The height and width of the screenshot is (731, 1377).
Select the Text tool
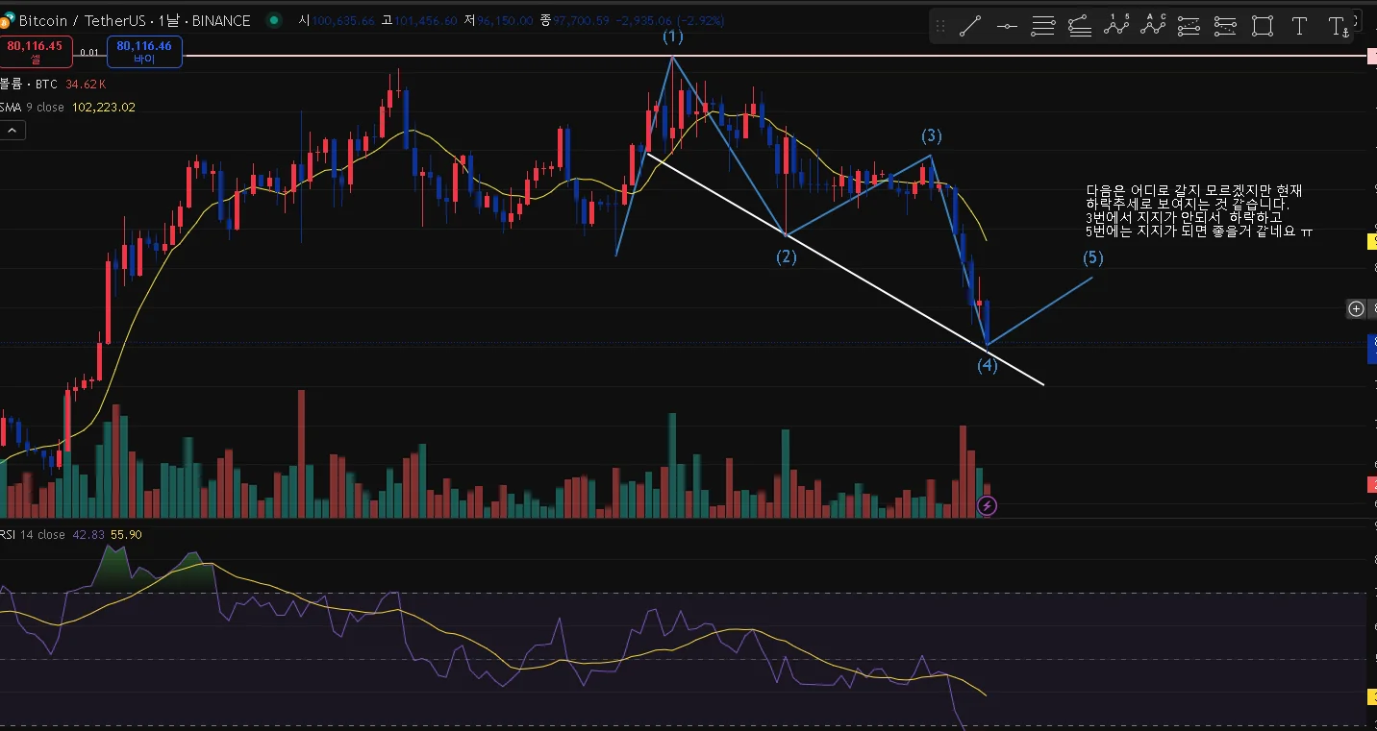1299,27
